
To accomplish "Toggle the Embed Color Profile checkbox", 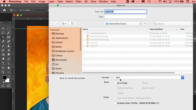I will [115, 103].
